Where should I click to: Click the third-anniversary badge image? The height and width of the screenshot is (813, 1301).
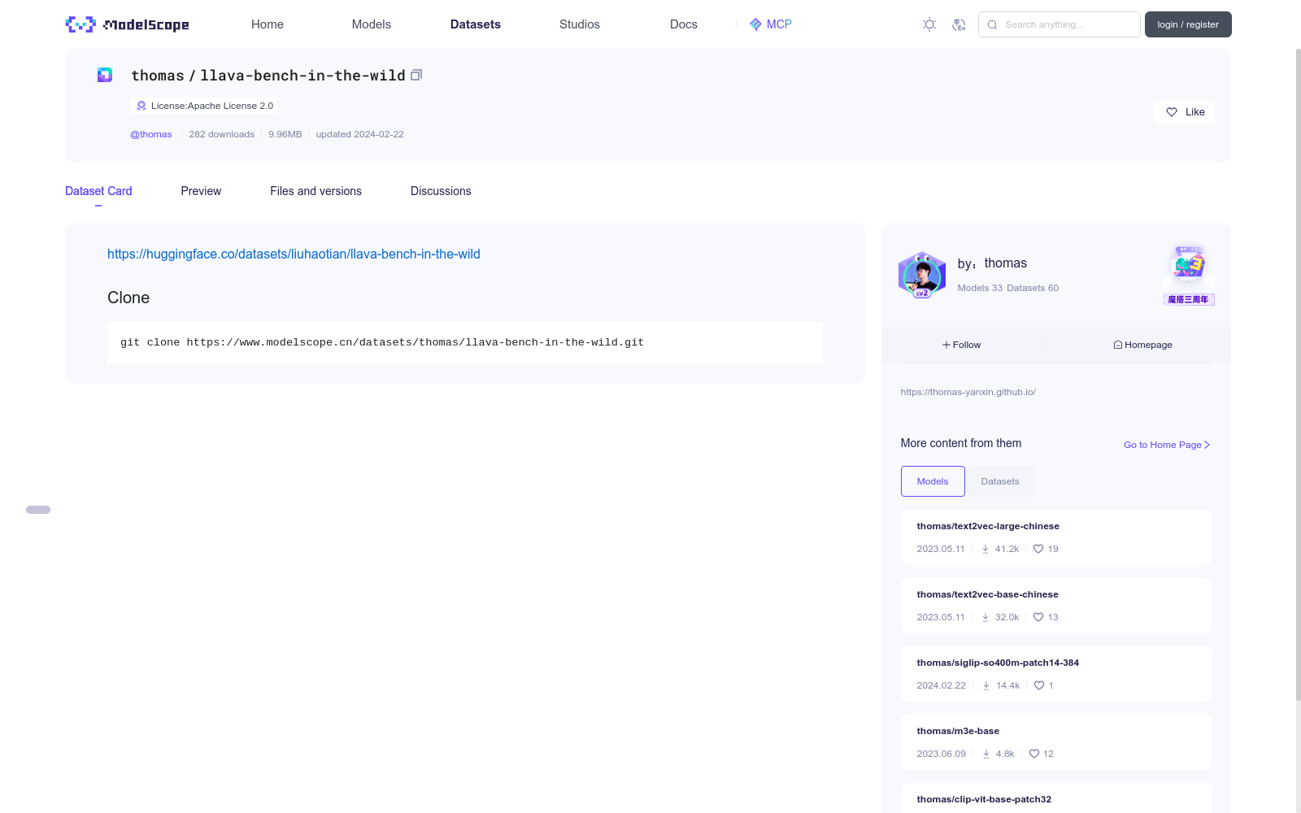coord(1189,275)
